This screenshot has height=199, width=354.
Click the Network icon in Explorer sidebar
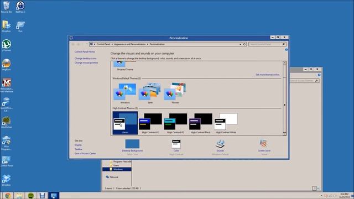tap(107, 177)
